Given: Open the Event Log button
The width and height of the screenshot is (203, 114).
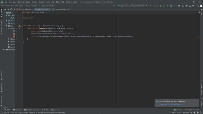Looking at the screenshot, I should click(178, 110).
